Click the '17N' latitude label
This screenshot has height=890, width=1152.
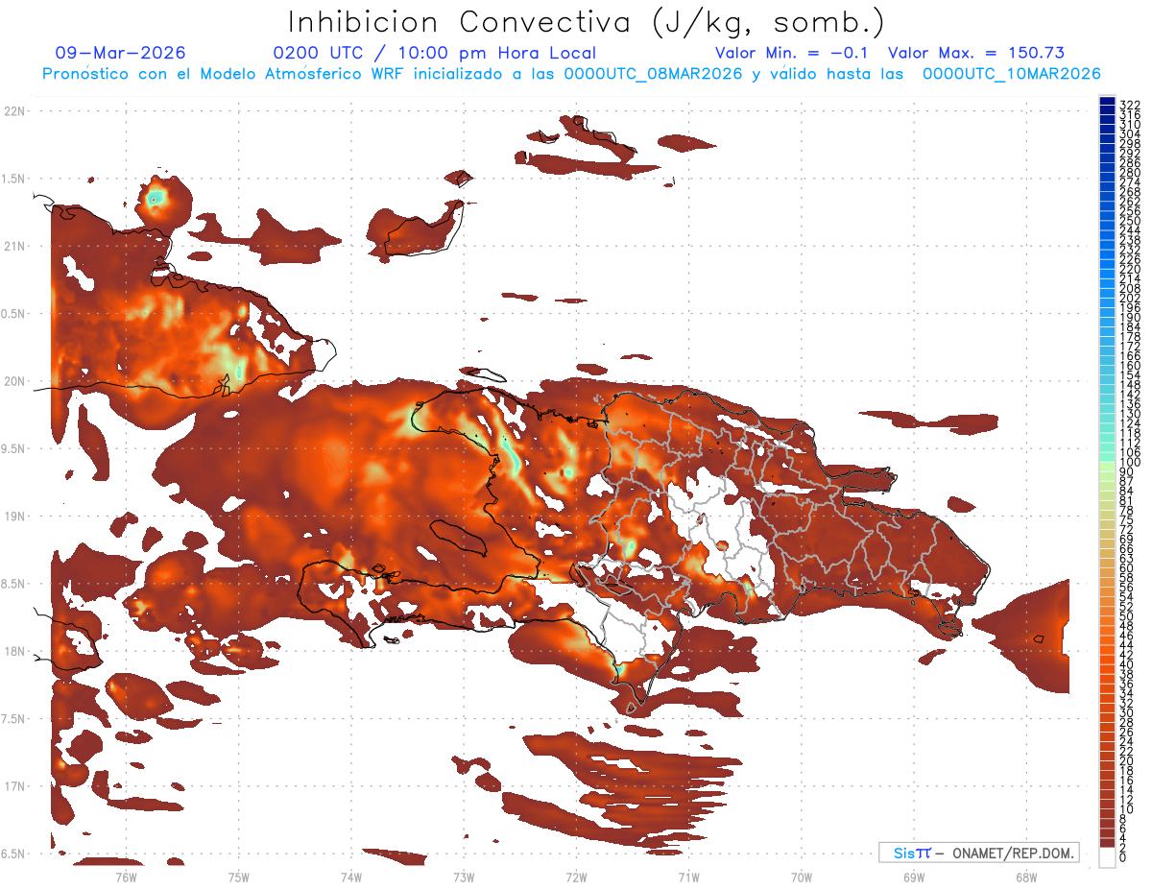point(14,786)
